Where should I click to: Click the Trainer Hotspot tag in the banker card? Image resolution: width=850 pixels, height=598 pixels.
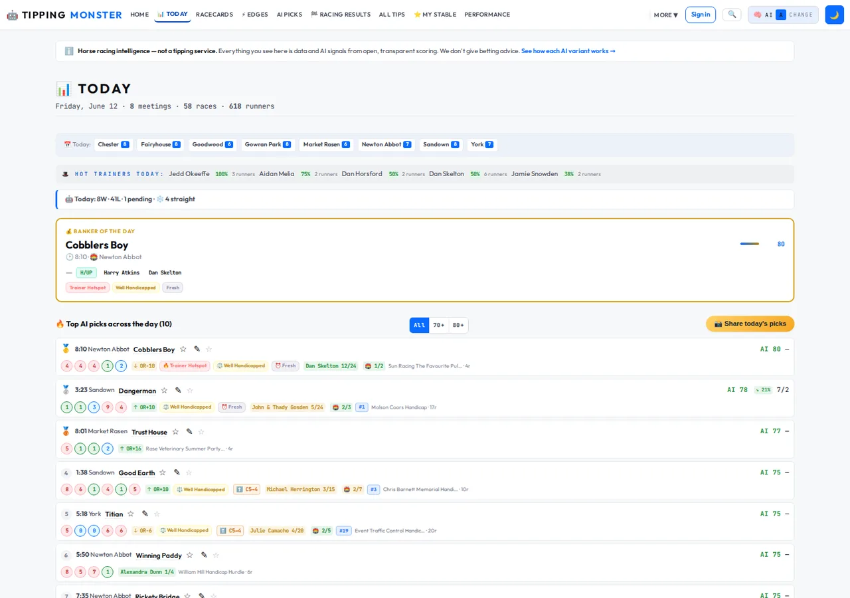[x=88, y=288]
